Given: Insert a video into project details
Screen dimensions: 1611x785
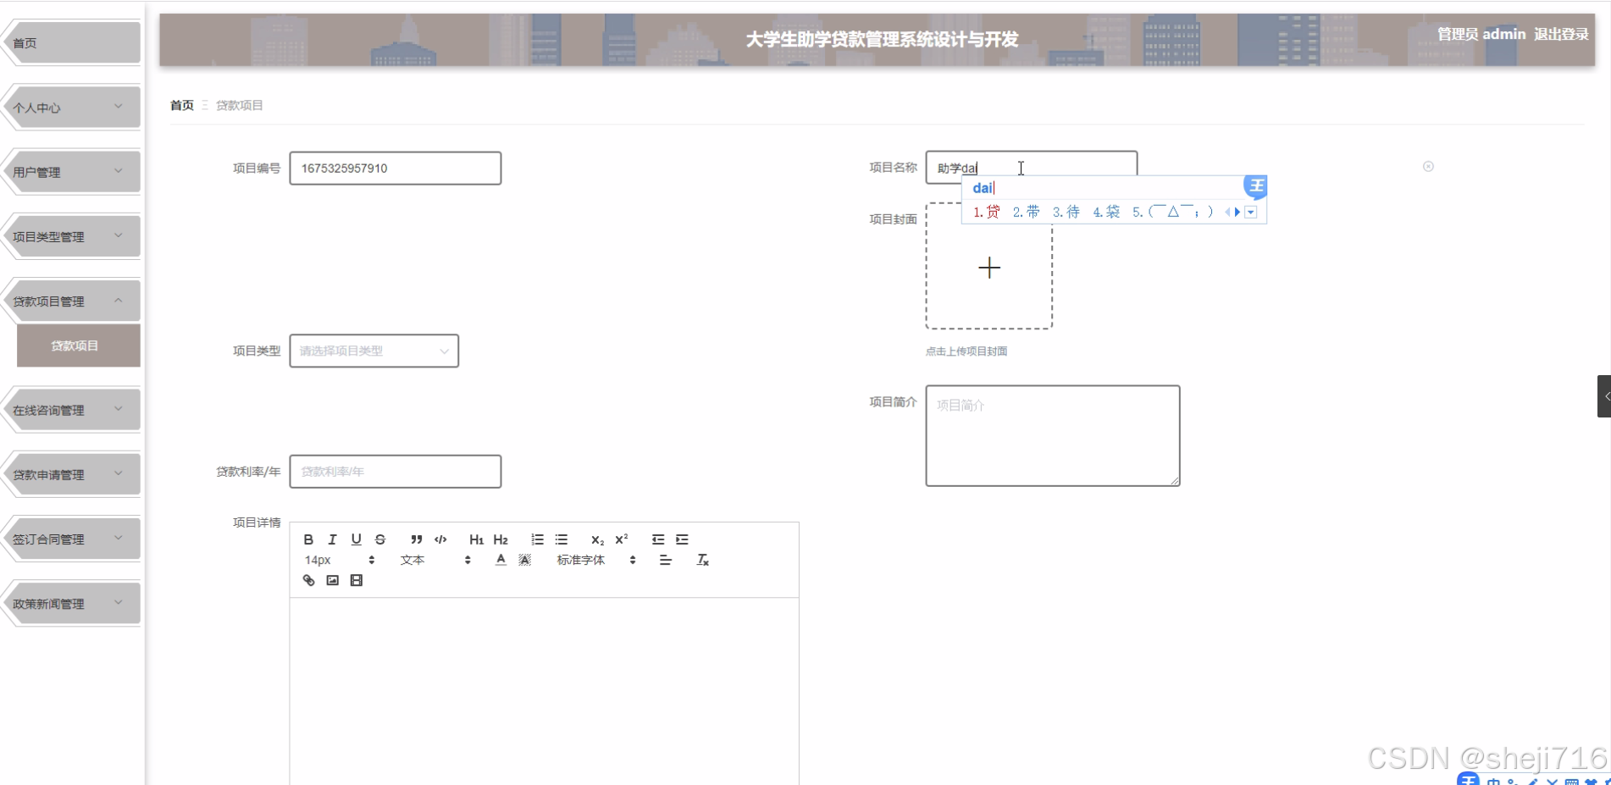Looking at the screenshot, I should click(x=356, y=580).
